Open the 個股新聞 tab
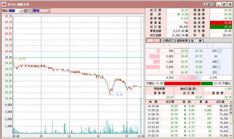The image size is (234, 139). 182,41
